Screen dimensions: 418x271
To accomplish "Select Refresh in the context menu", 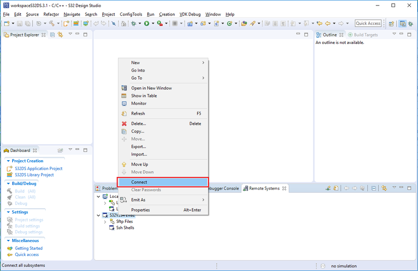I will (x=163, y=113).
